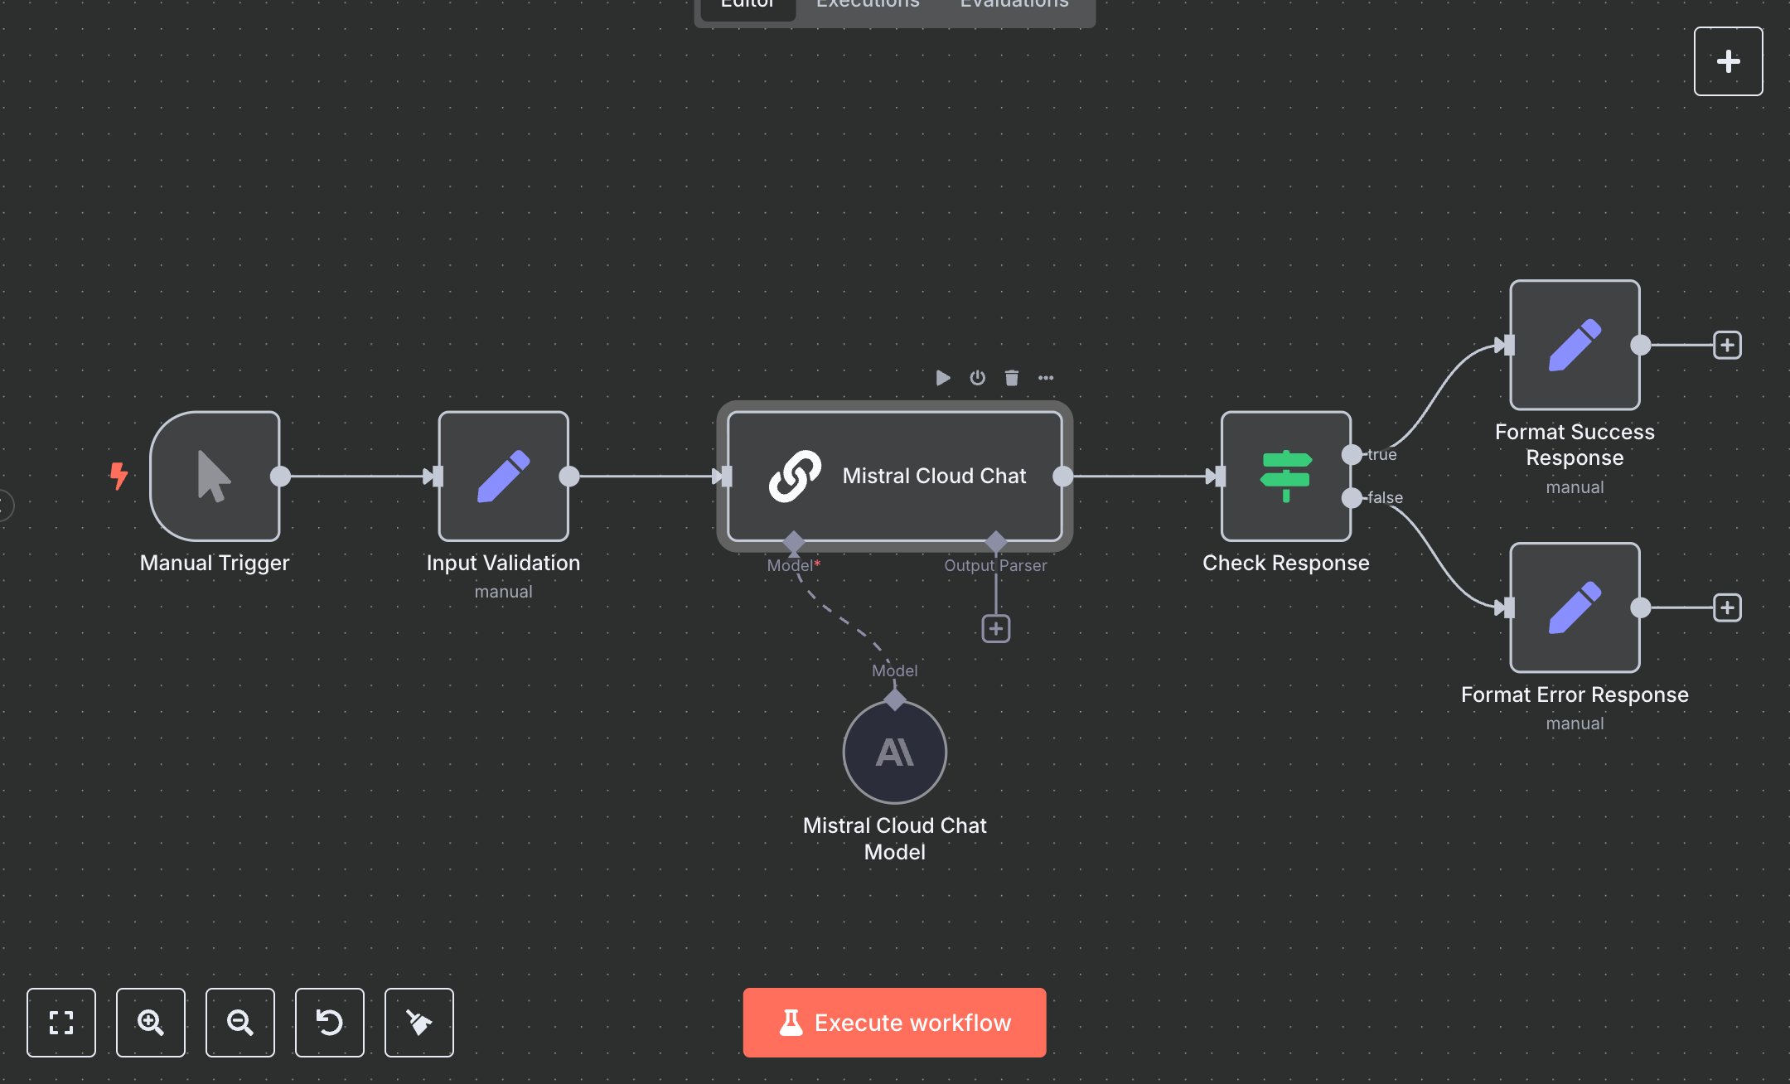Open the Mistral Cloud Chat Model node
Viewport: 1790px width, 1084px height.
[893, 753]
